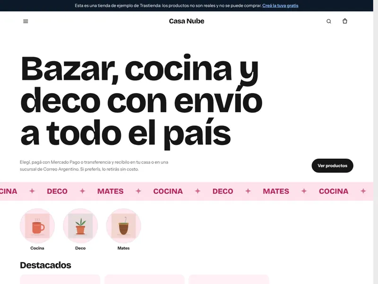Open the shopping bag cart
This screenshot has height=284, width=378.
[x=345, y=21]
